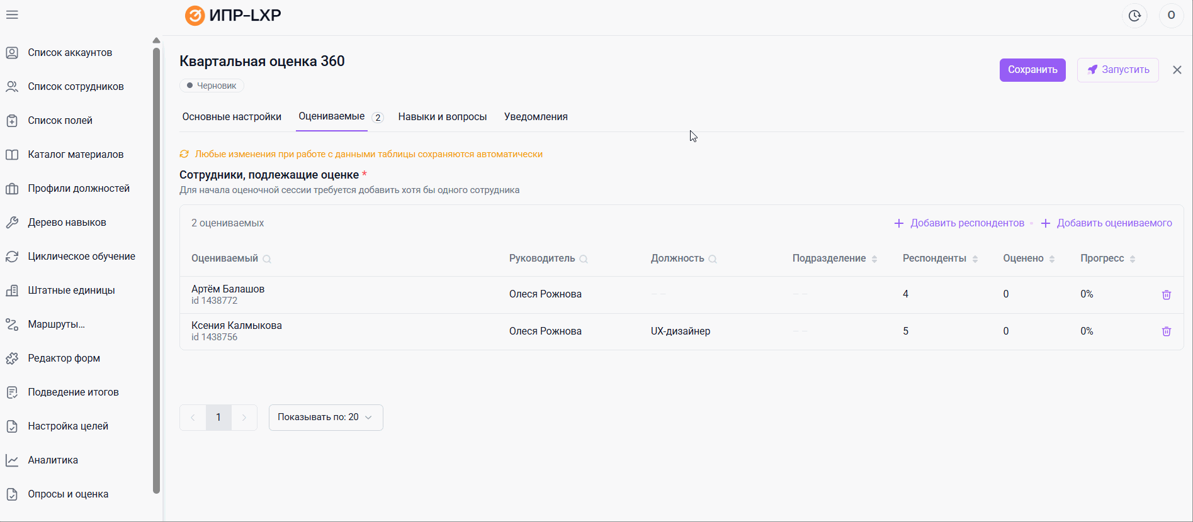Close the assessment editor with X
Image resolution: width=1193 pixels, height=522 pixels.
(1177, 70)
